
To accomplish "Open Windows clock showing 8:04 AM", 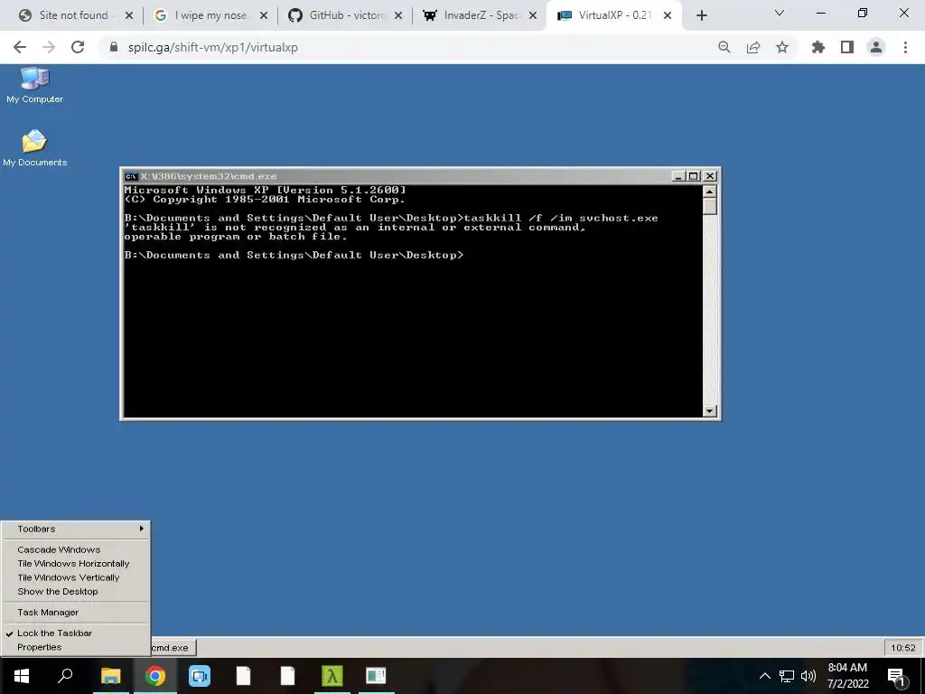I will [x=847, y=676].
